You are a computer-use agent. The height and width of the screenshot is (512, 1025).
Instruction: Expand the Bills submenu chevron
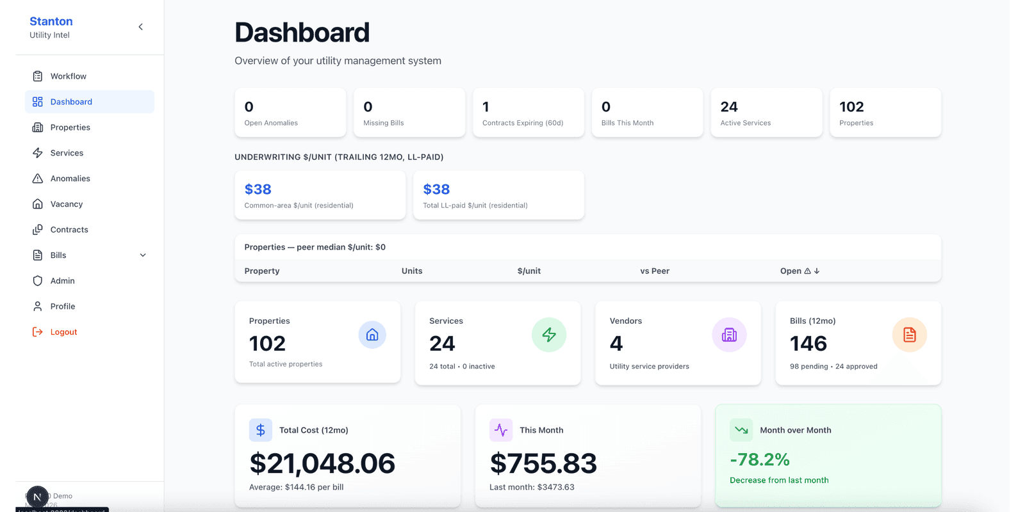[x=143, y=255]
